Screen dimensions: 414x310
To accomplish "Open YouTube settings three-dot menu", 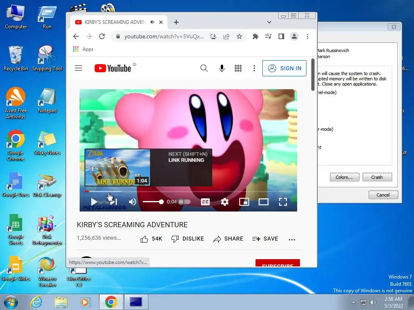I will pos(254,68).
